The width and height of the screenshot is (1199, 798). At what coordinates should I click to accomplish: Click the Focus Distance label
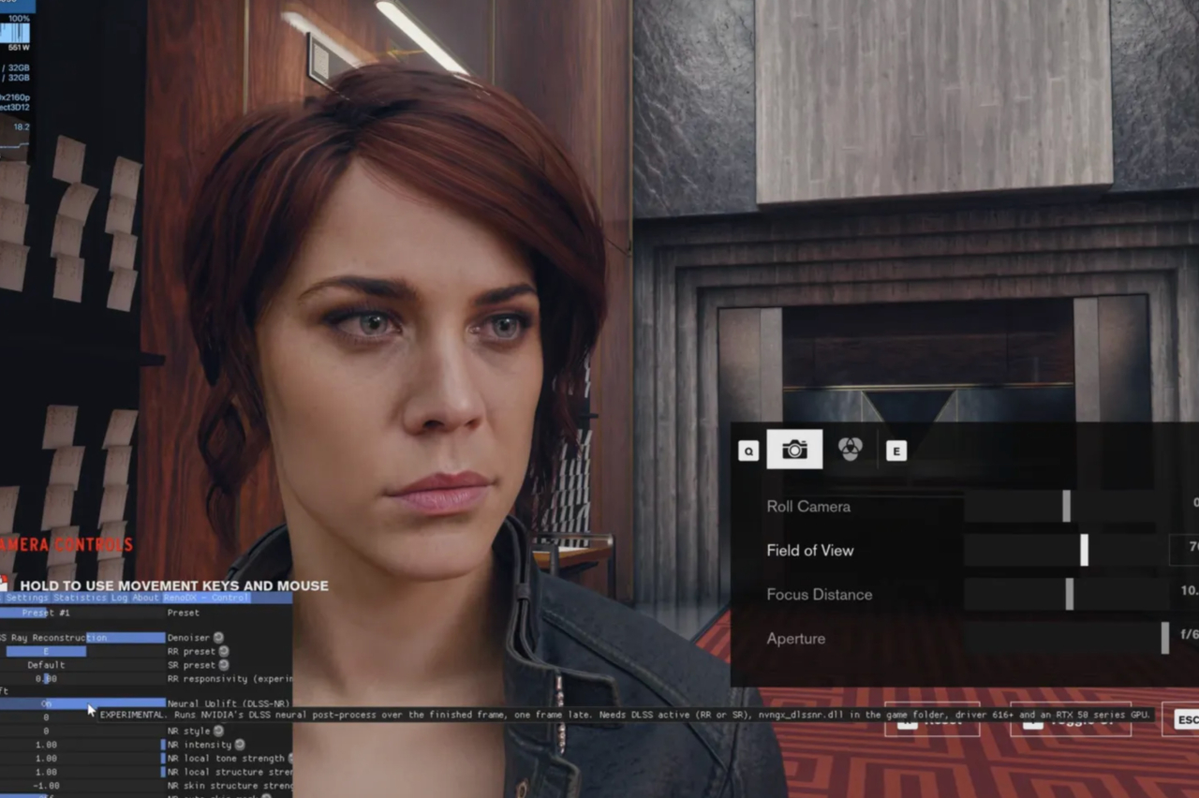pos(820,595)
